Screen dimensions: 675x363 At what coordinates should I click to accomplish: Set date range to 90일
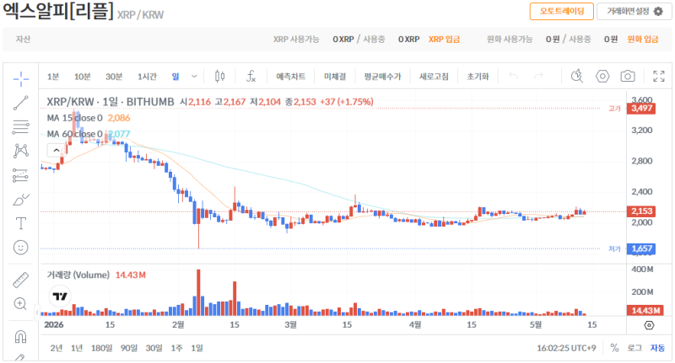[x=129, y=348]
